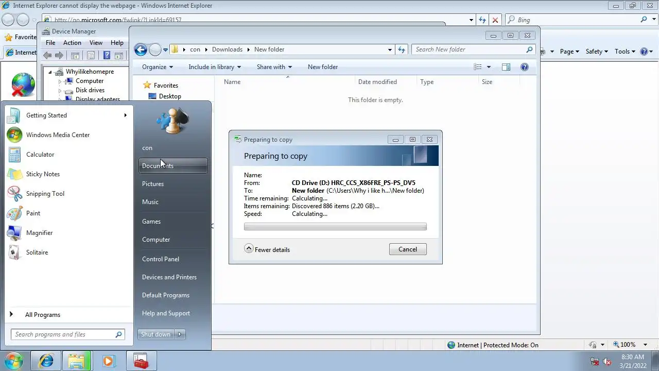The image size is (659, 371).
Task: Click the chess user account picture
Action: (x=172, y=121)
